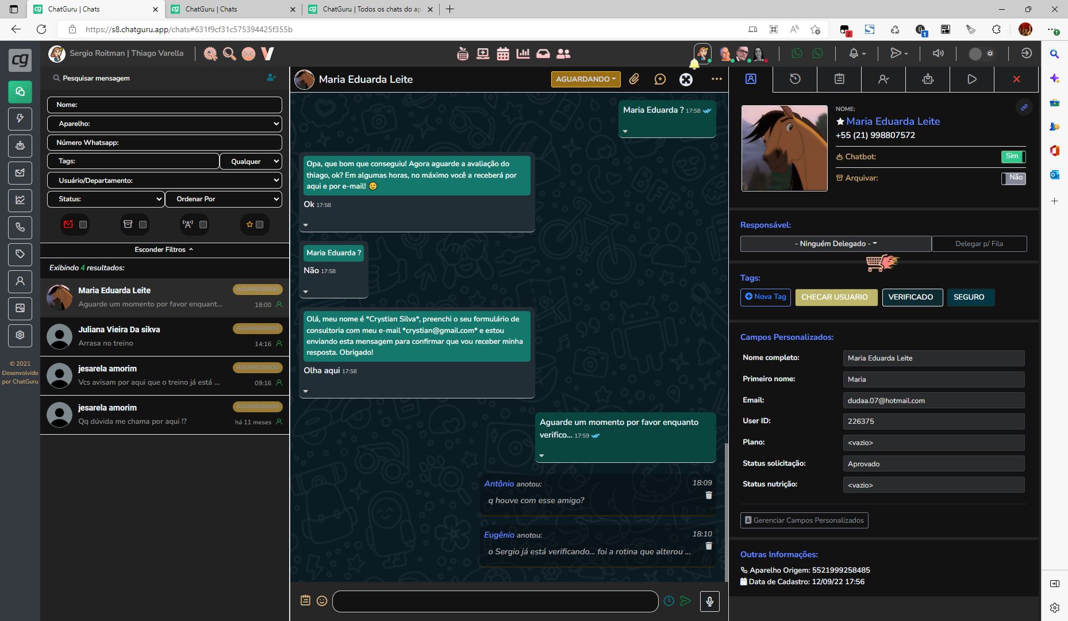Click the green send message arrow
The image size is (1068, 621).
click(x=685, y=601)
